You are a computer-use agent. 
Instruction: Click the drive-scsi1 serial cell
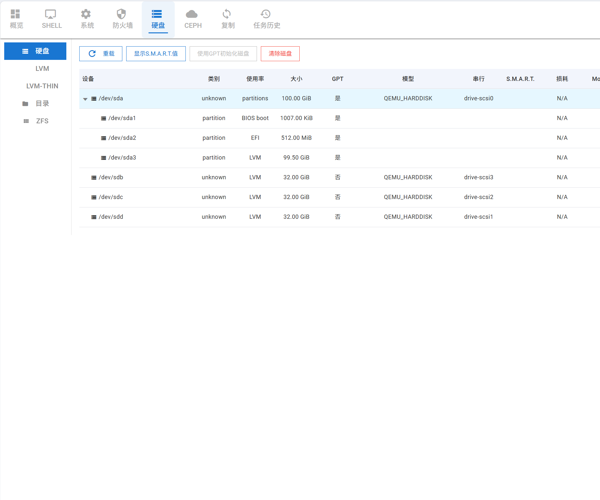point(479,217)
